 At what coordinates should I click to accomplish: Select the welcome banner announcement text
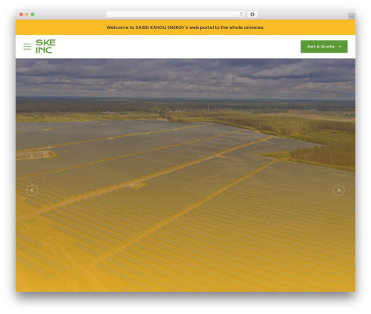[185, 27]
